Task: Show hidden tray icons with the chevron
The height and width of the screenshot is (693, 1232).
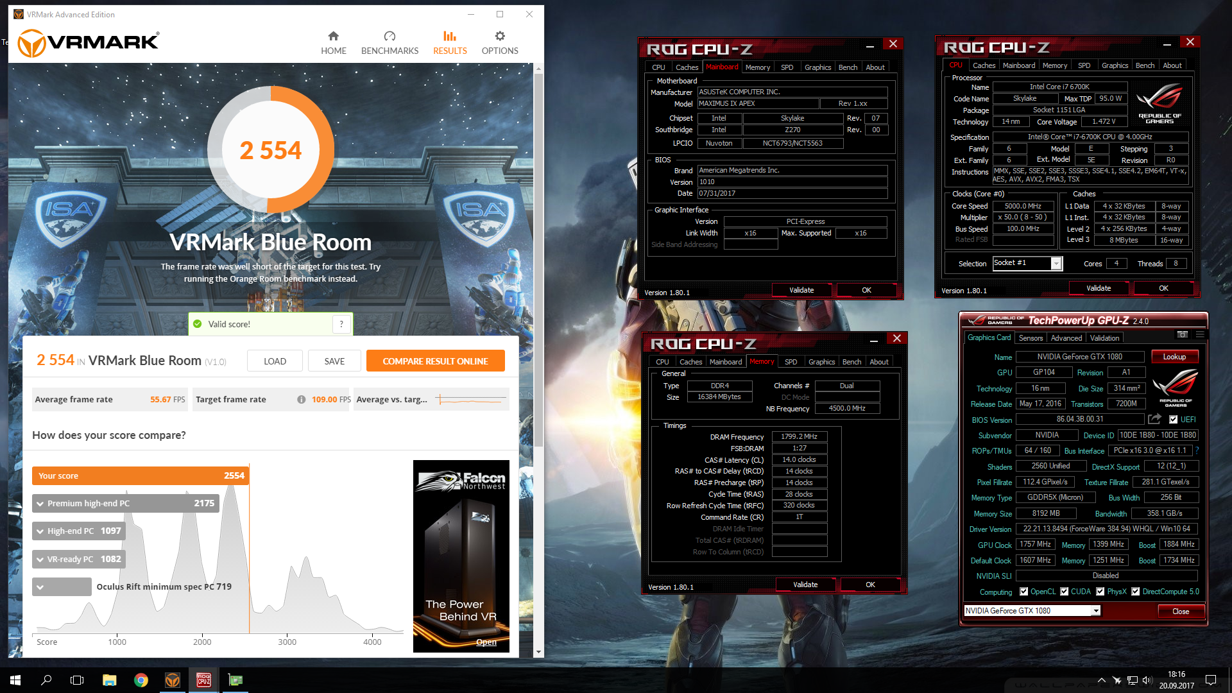Action: click(x=1102, y=680)
